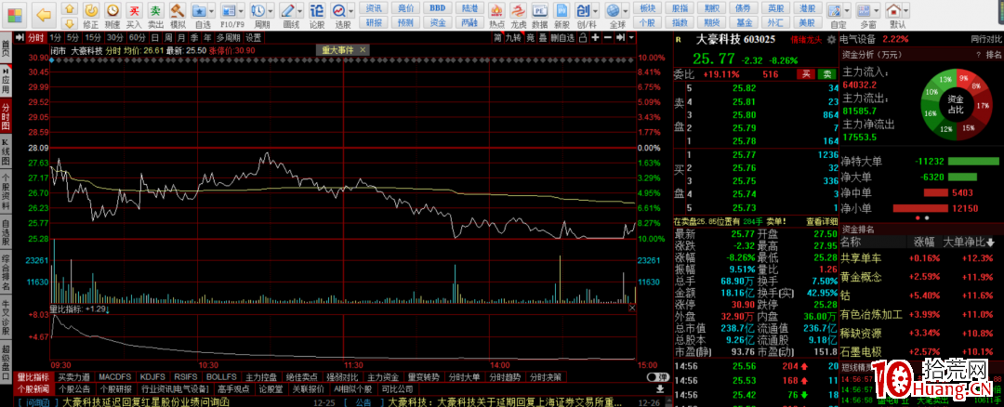Open the 个股公告 announcements tab
1004x407 pixels.
[x=74, y=389]
